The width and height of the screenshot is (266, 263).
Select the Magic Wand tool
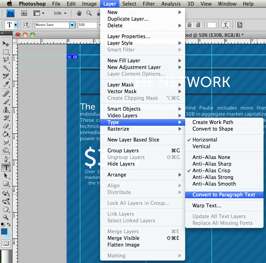point(6,68)
